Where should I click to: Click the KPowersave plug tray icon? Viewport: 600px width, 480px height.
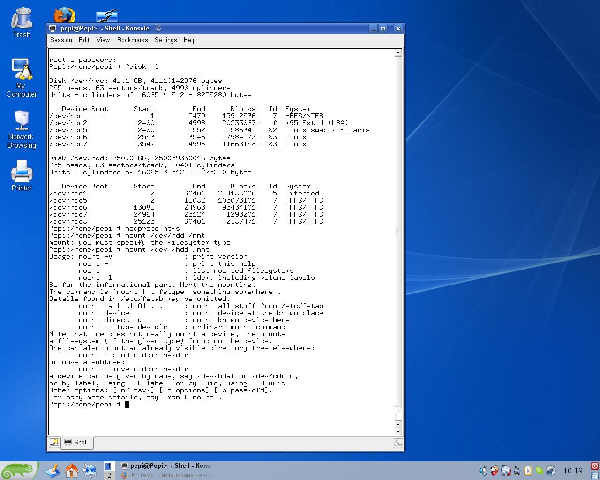(x=517, y=471)
